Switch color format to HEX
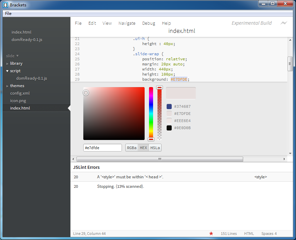This screenshot has width=296, height=240. tap(143, 148)
